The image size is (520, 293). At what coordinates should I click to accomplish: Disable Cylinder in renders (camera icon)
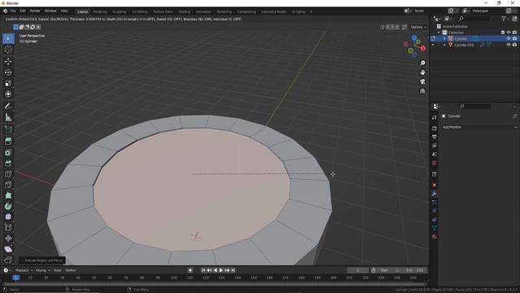514,38
